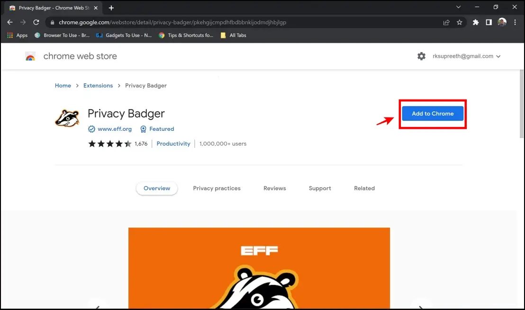Share this page using the share icon

click(446, 22)
